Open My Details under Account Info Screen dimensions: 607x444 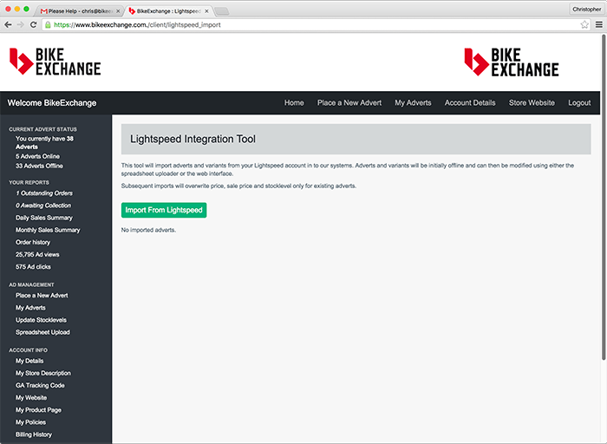pos(29,361)
